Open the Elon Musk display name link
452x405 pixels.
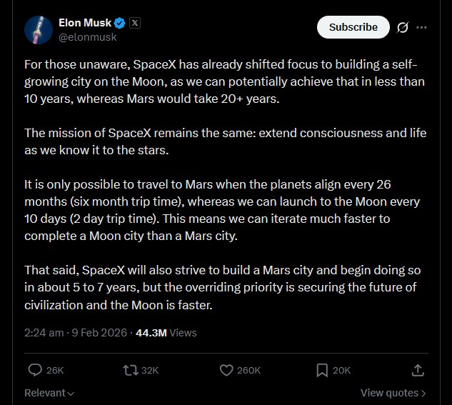(x=85, y=23)
